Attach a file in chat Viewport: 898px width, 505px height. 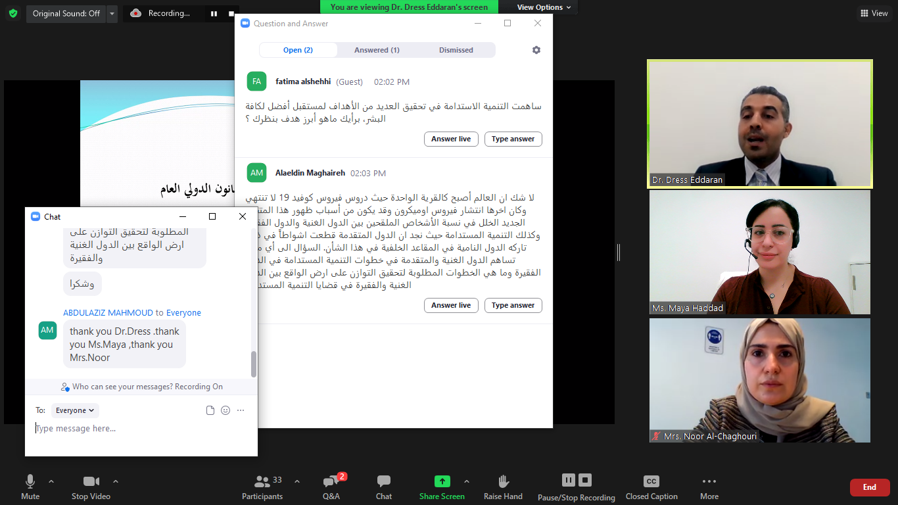tap(210, 410)
